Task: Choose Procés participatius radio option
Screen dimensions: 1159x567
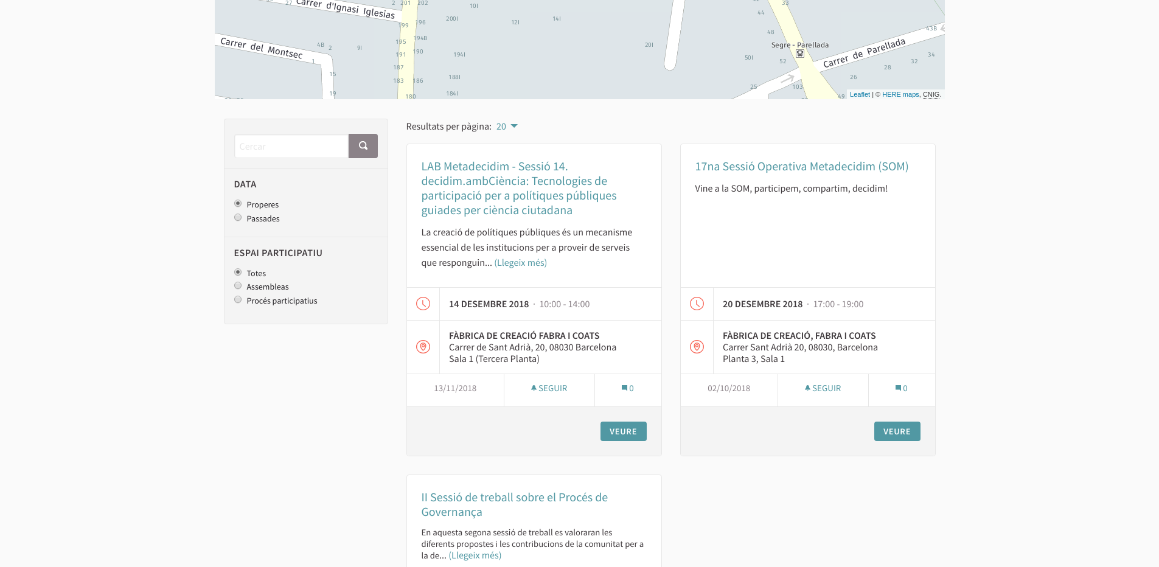Action: tap(238, 300)
